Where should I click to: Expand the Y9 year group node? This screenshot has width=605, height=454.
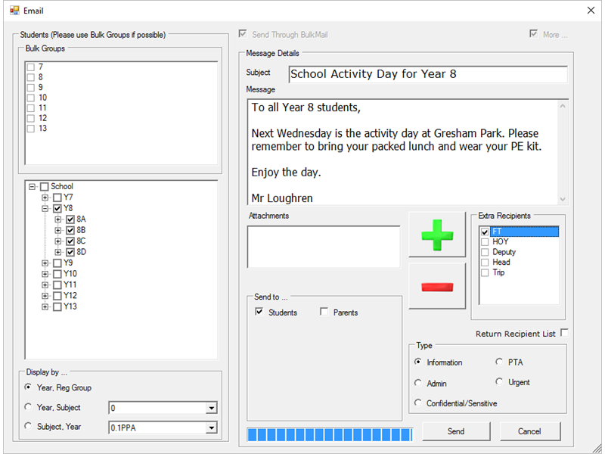tap(45, 263)
